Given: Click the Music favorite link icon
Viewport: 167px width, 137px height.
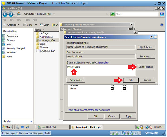Looking at the screenshot, I should (3, 44).
